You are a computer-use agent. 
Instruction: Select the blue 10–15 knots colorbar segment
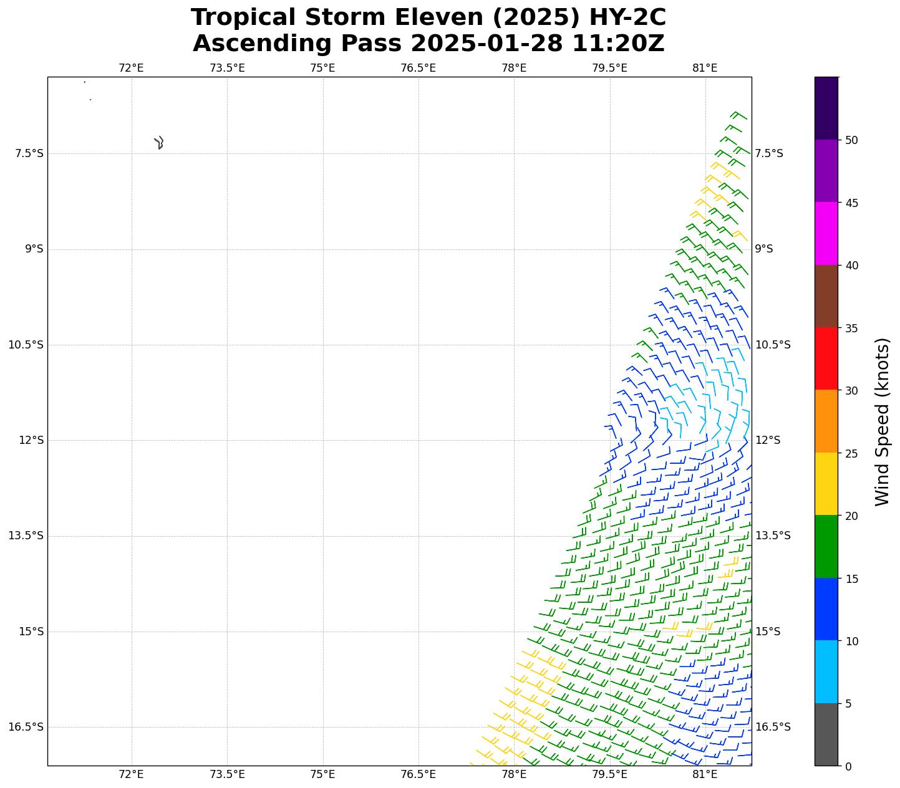pos(826,609)
